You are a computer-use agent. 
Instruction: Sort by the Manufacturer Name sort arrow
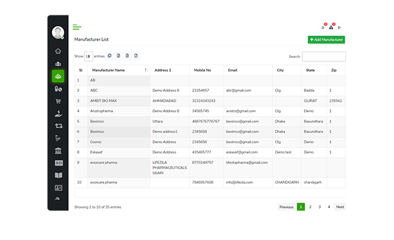[x=146, y=70]
